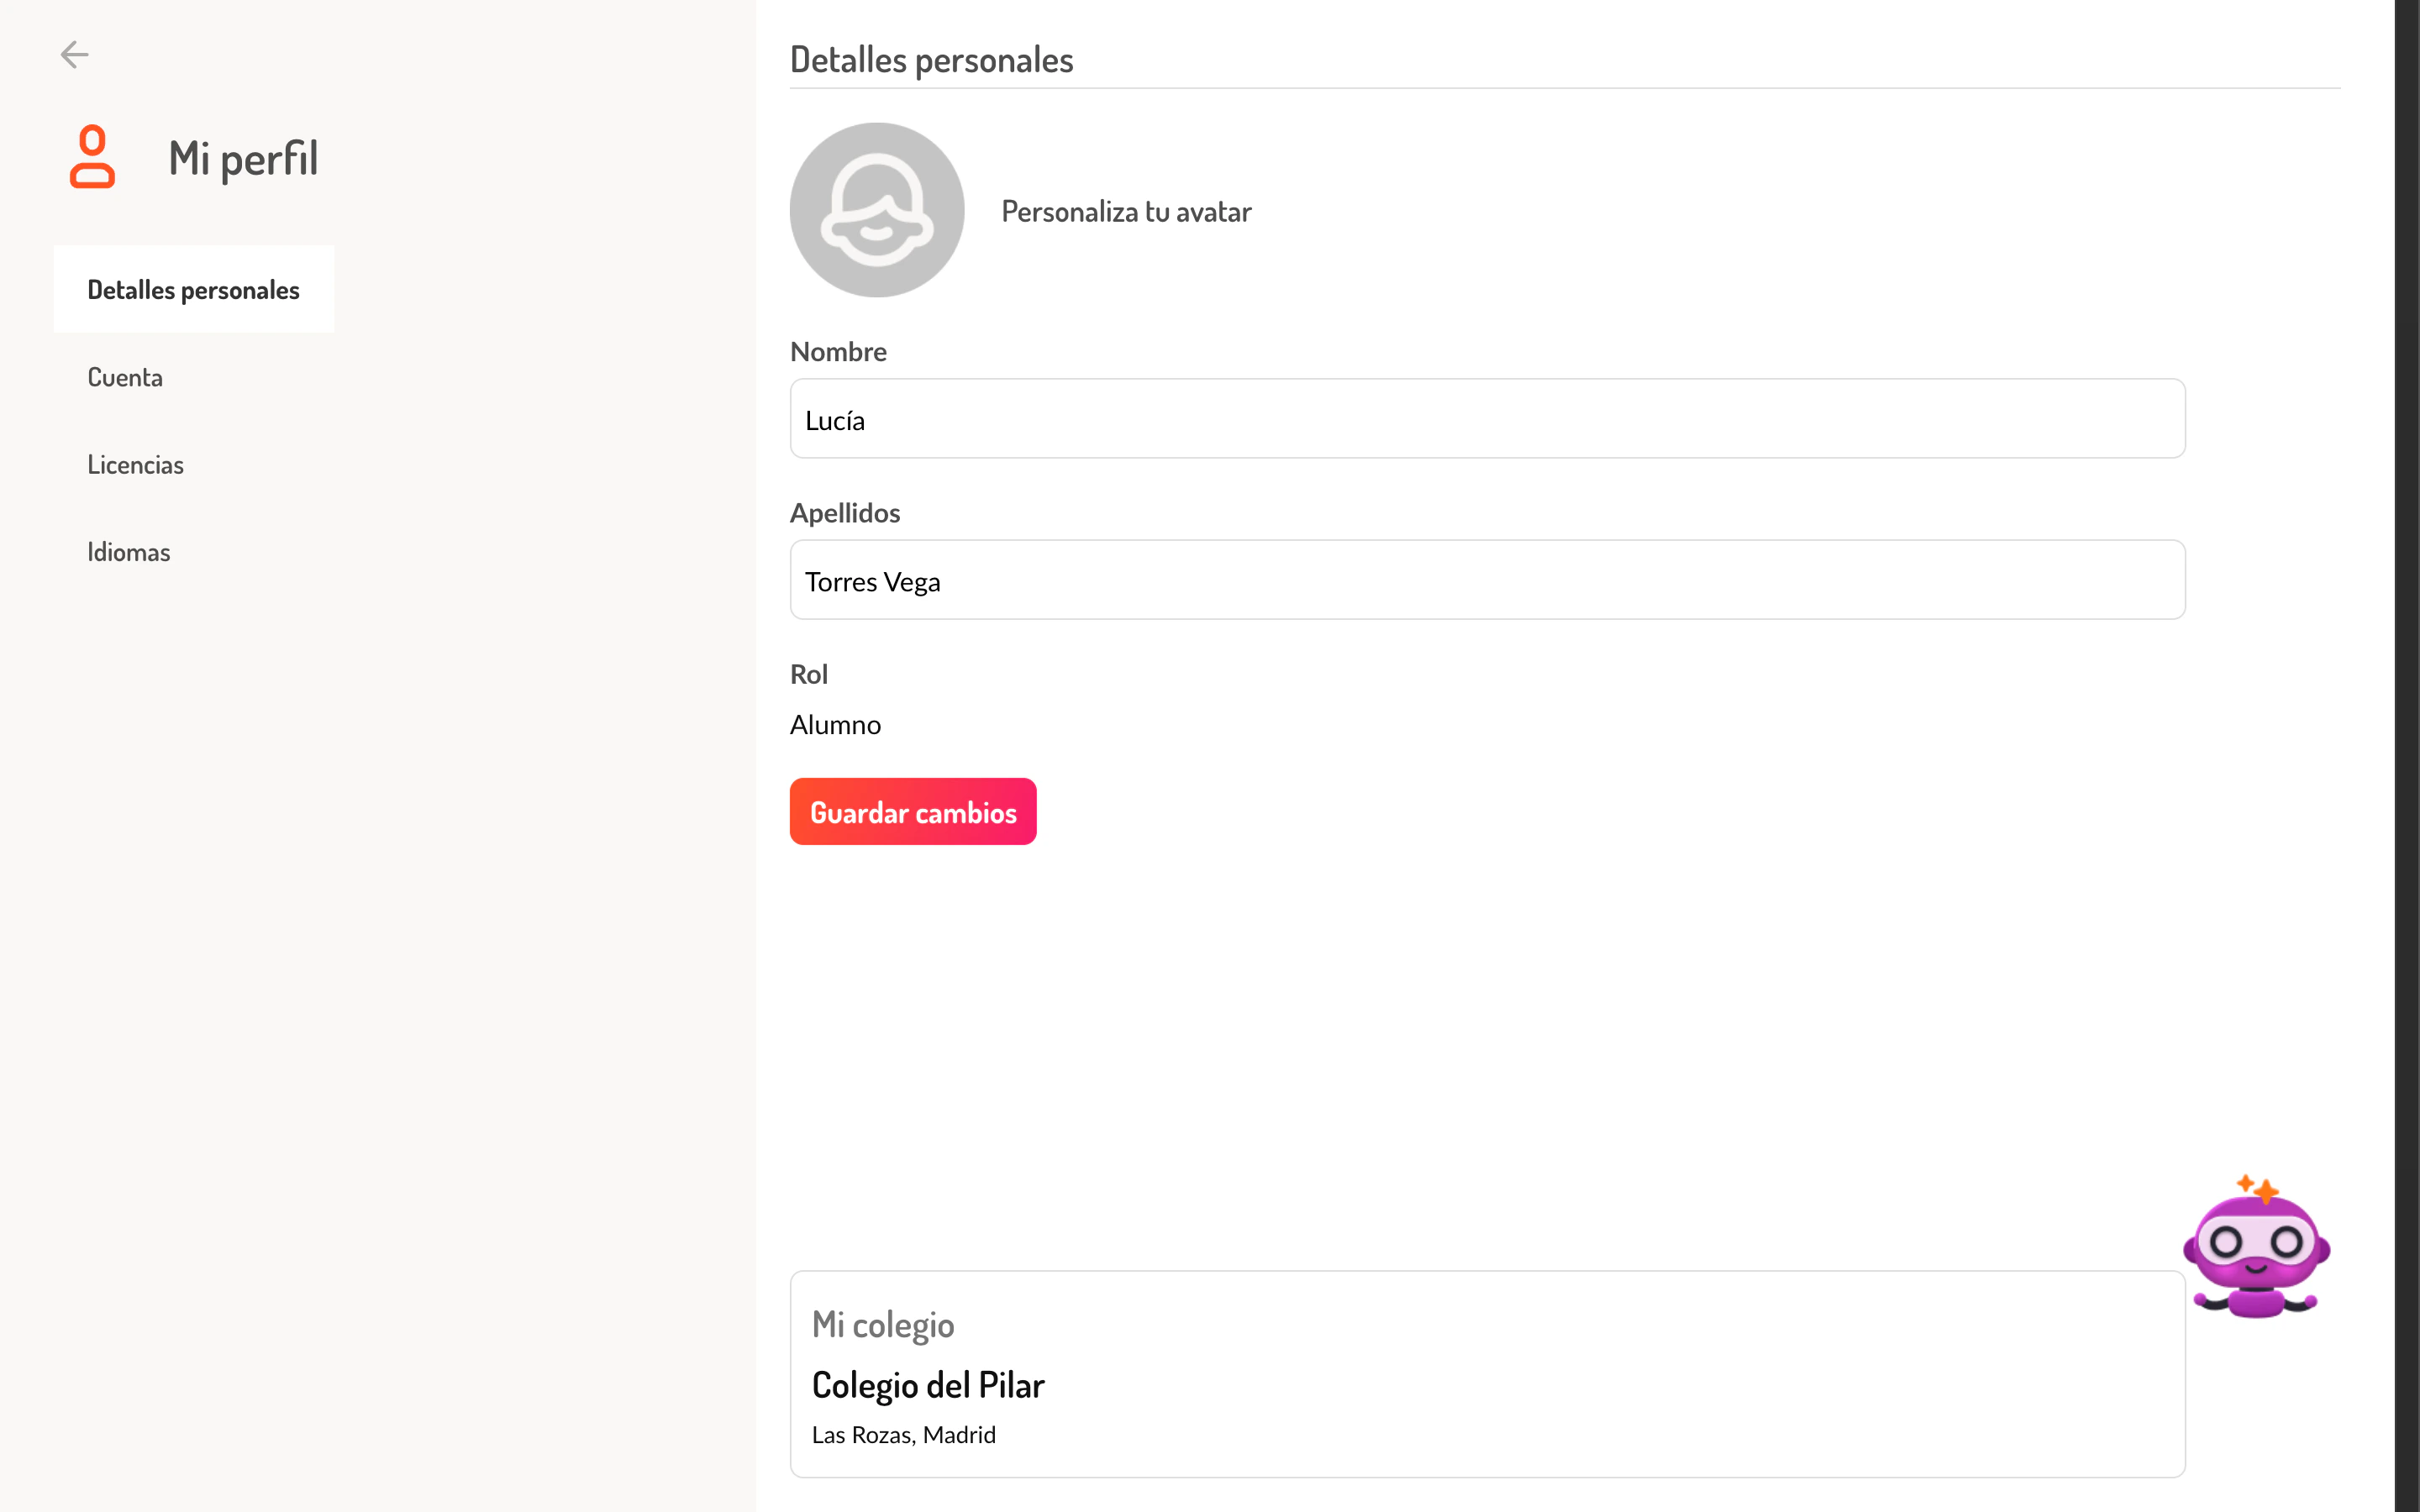Click the orange profile user icon
Image resolution: width=2420 pixels, height=1512 pixels.
coord(92,157)
